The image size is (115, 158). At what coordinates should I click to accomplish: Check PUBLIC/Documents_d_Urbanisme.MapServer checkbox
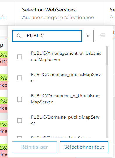coord(19,99)
